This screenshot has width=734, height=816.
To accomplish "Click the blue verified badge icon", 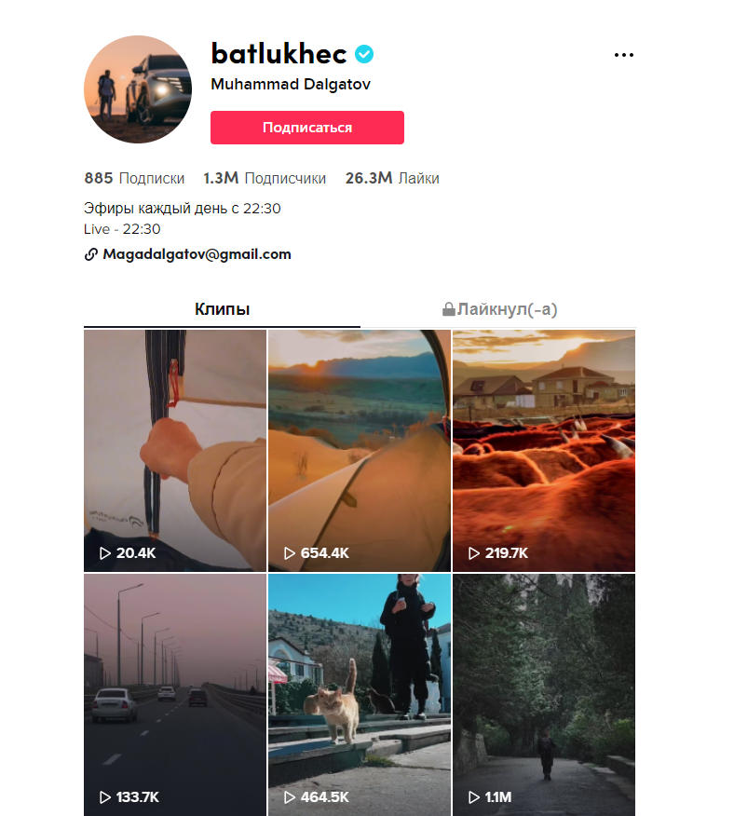I will pyautogui.click(x=364, y=54).
